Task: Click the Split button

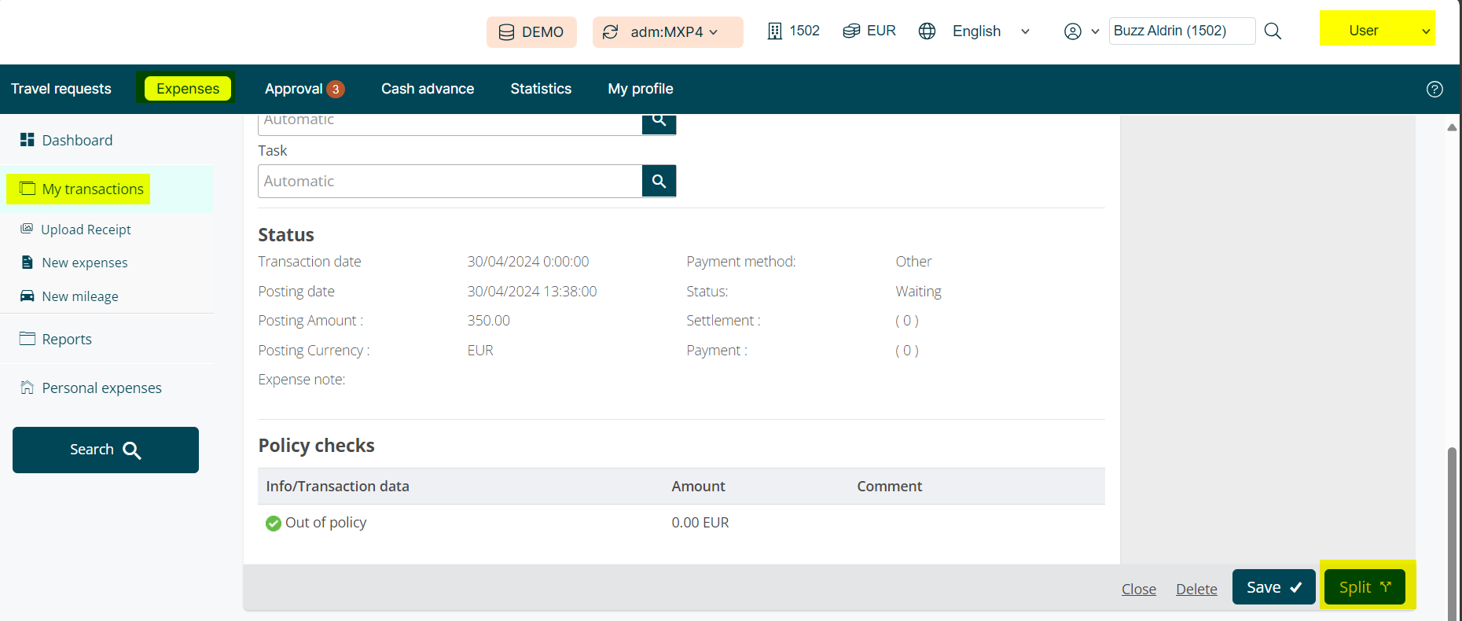Action: 1365,587
